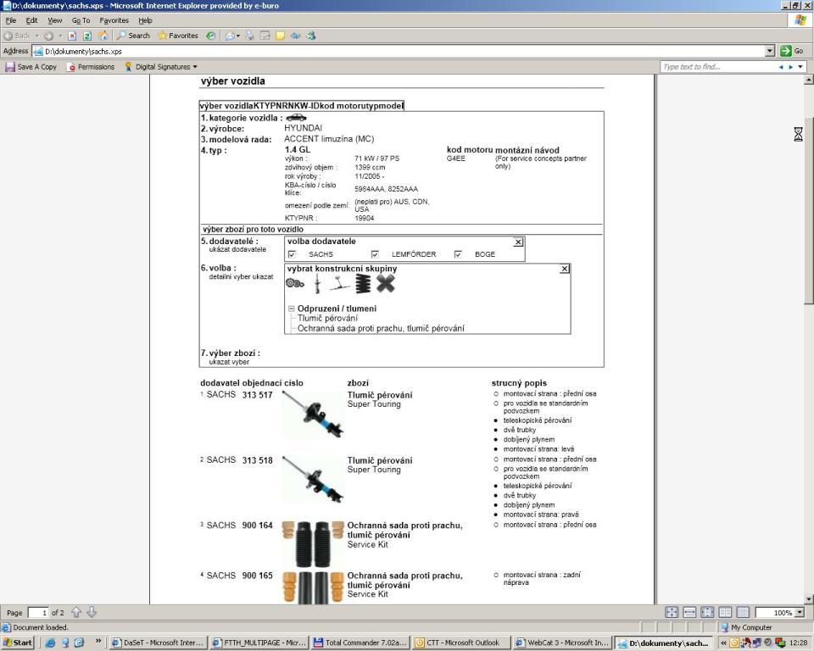The height and width of the screenshot is (651, 814).
Task: Click the third page-fit view icon
Action: [707, 613]
